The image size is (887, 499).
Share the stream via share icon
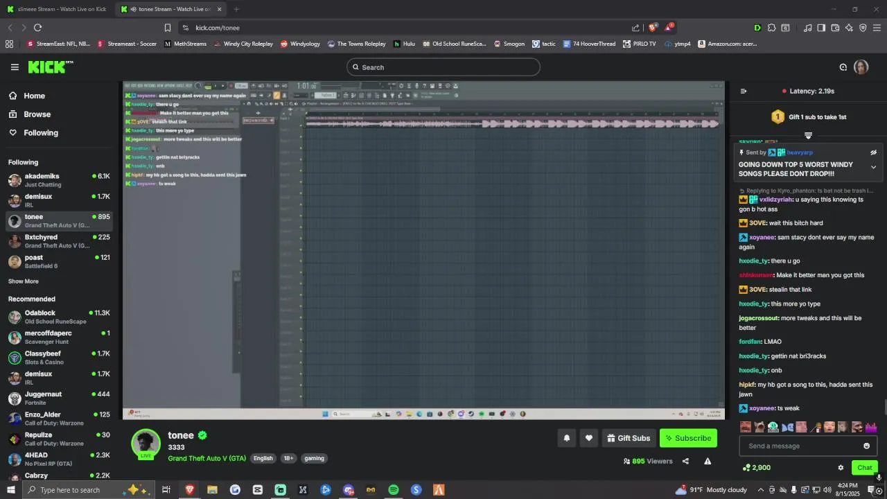(685, 461)
